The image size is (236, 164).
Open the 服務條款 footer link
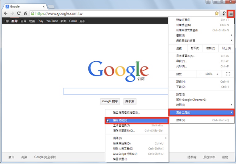[209, 157]
